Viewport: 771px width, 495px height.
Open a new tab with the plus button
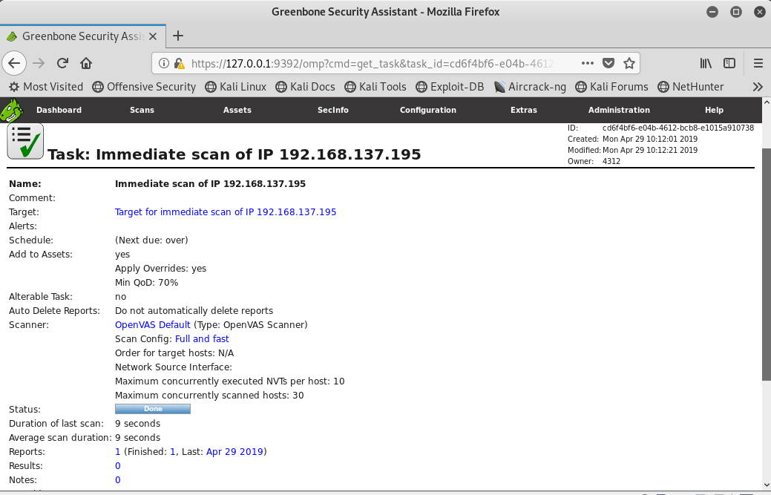click(x=178, y=36)
